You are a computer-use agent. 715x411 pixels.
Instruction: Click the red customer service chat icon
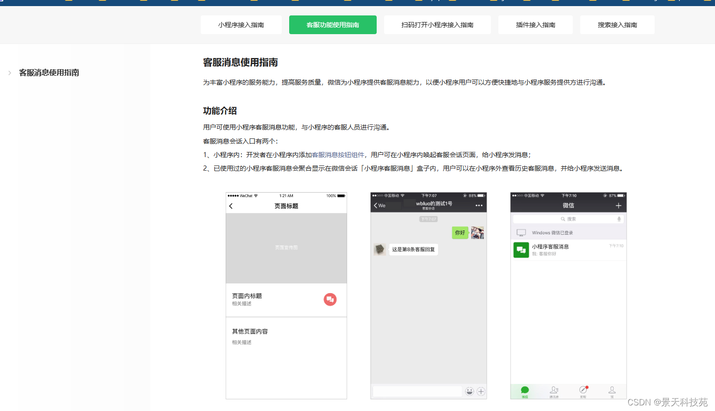(x=330, y=299)
